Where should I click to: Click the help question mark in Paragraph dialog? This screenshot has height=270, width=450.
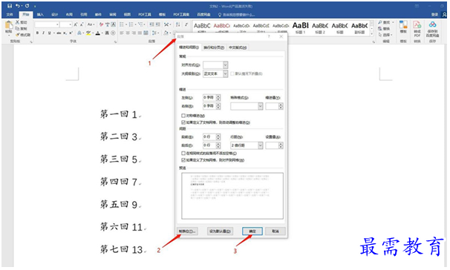point(269,36)
